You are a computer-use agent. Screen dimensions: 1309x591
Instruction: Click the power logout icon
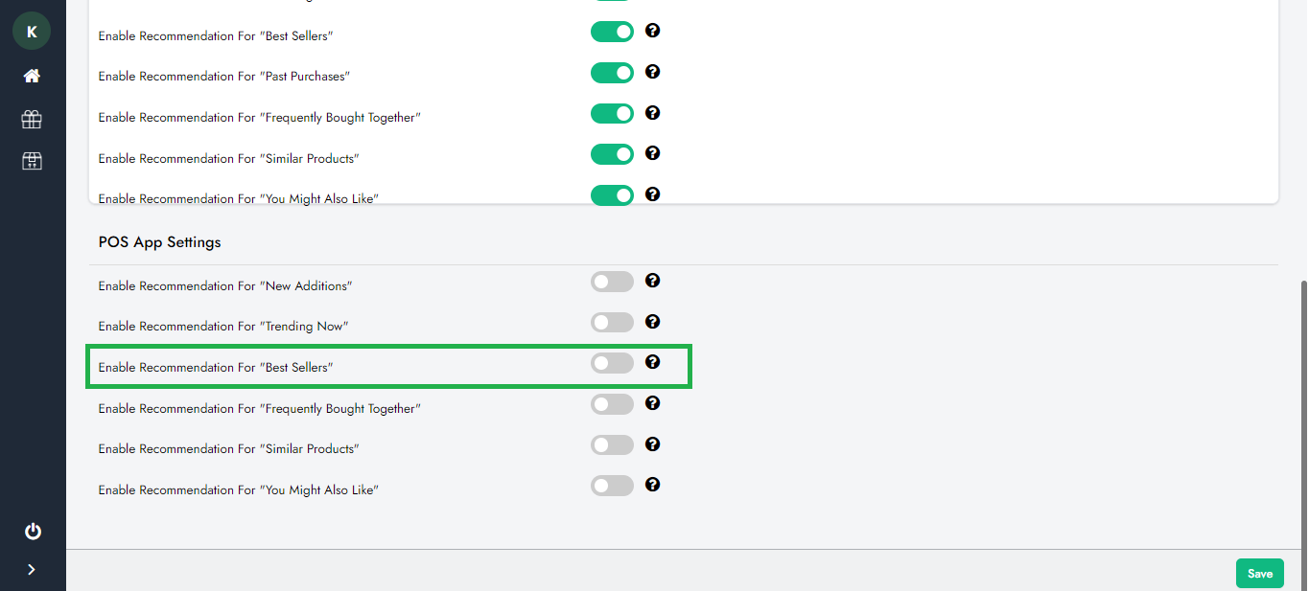pyautogui.click(x=33, y=531)
